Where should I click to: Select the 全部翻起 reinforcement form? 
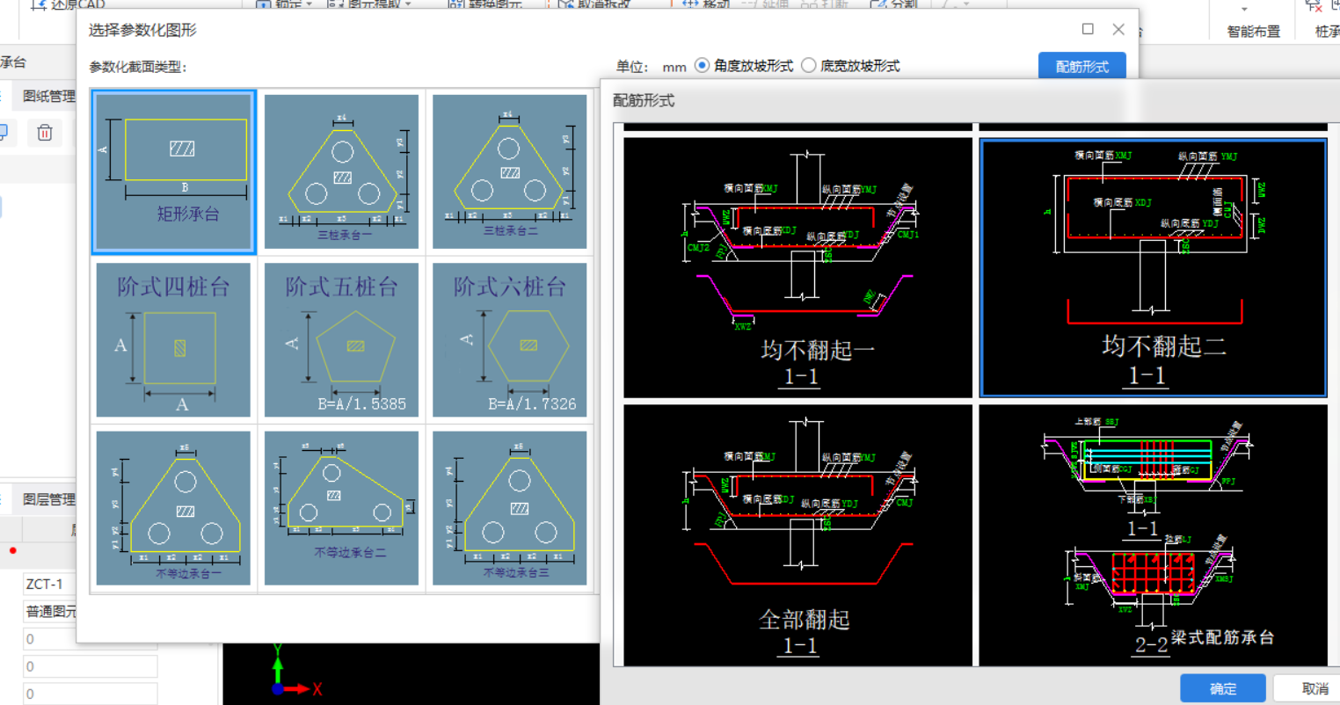click(x=797, y=534)
